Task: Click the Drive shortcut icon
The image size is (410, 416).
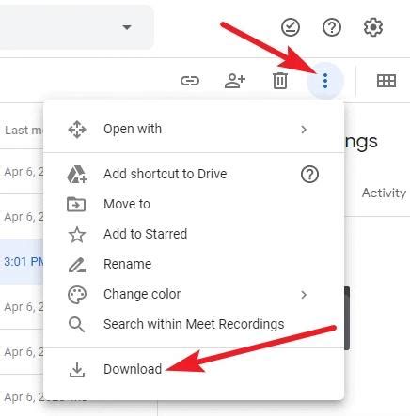Action: [x=77, y=175]
